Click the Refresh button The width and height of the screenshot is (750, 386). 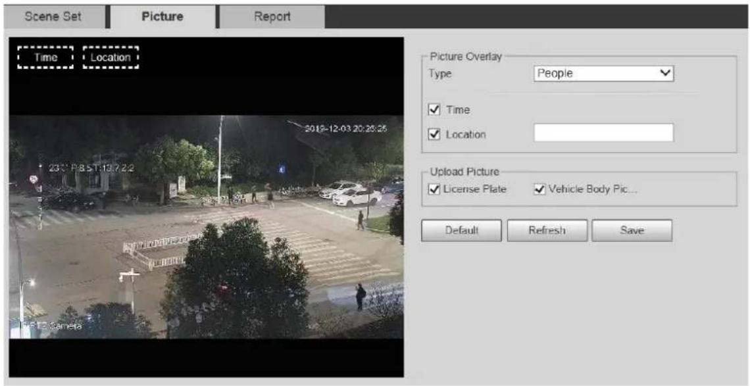click(547, 230)
